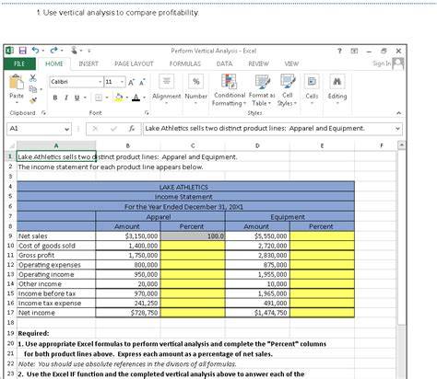This screenshot has height=379, width=437.
Task: Open Cell Styles menu
Action: point(288,90)
